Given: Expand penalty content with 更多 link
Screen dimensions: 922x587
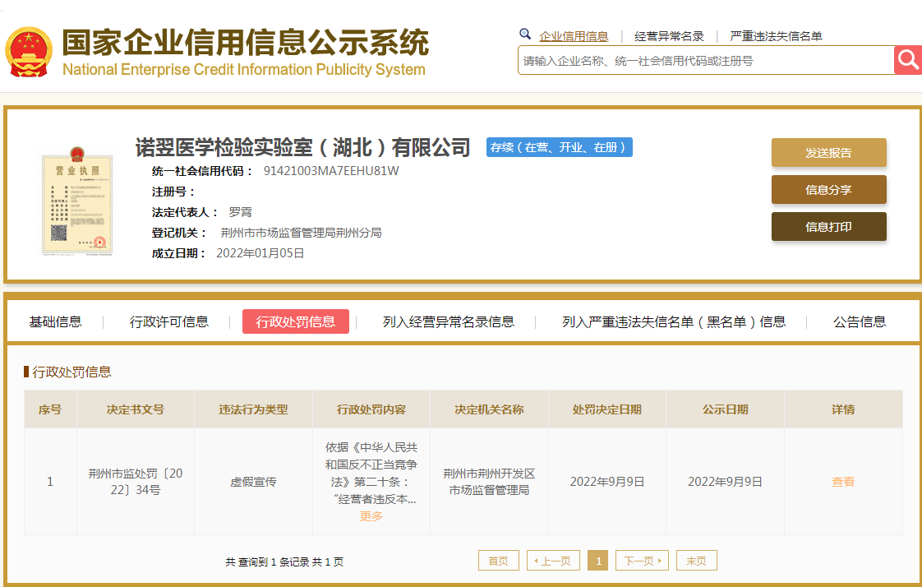Looking at the screenshot, I should click(371, 516).
